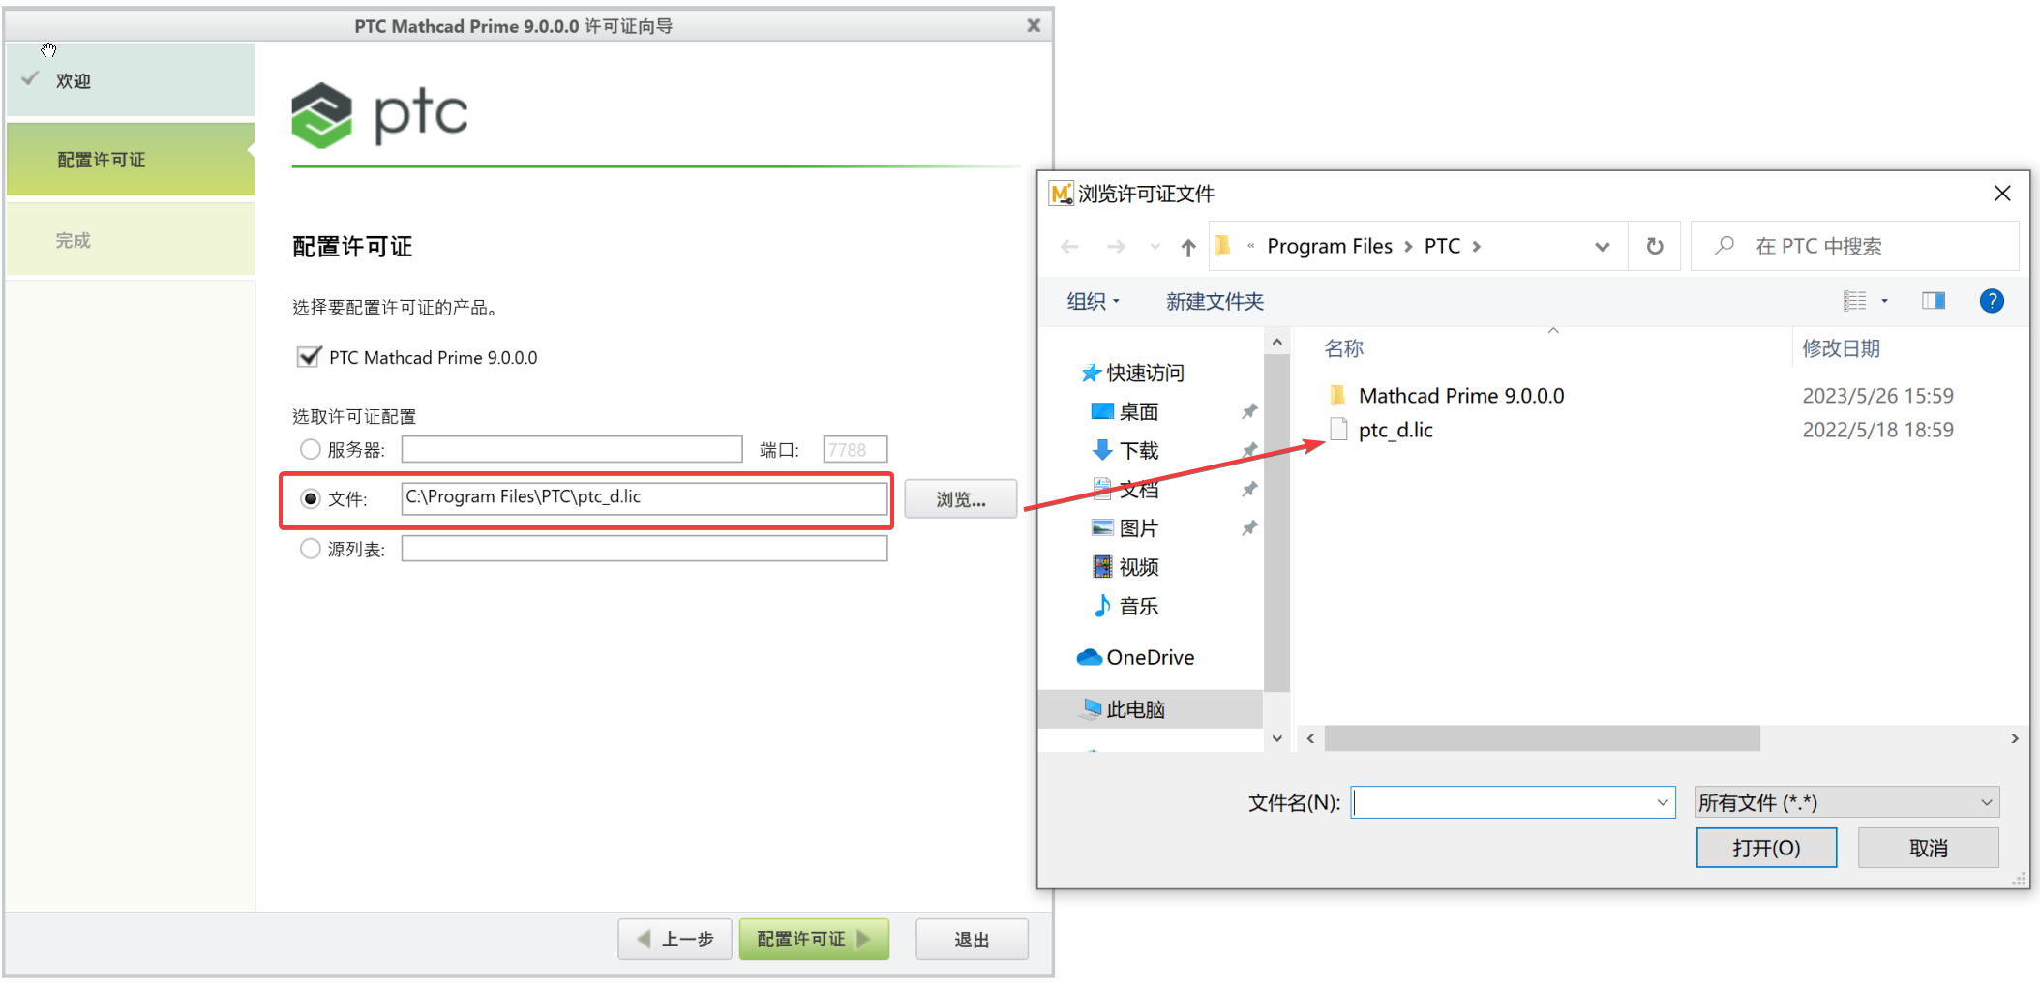The image size is (2040, 989).
Task: Uncheck PTC Mathcad Prime 9.0.0.0 checkbox
Action: point(309,357)
